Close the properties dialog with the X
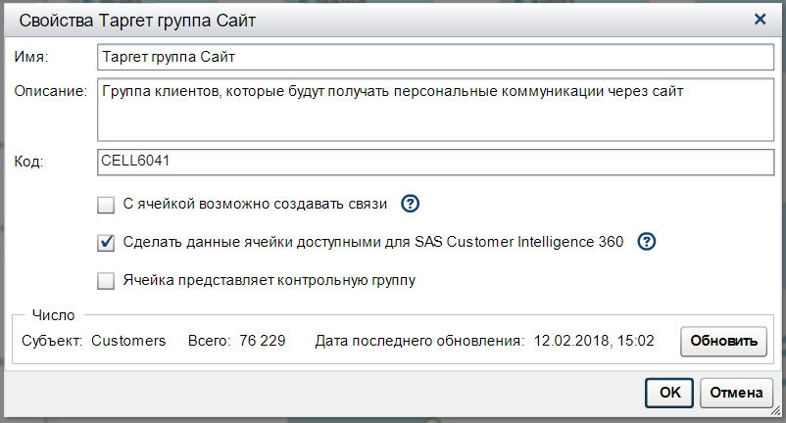This screenshot has height=423, width=786. click(x=760, y=19)
